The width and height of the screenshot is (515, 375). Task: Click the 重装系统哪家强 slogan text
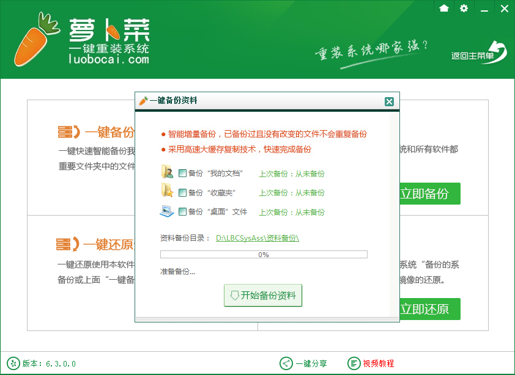pos(371,52)
